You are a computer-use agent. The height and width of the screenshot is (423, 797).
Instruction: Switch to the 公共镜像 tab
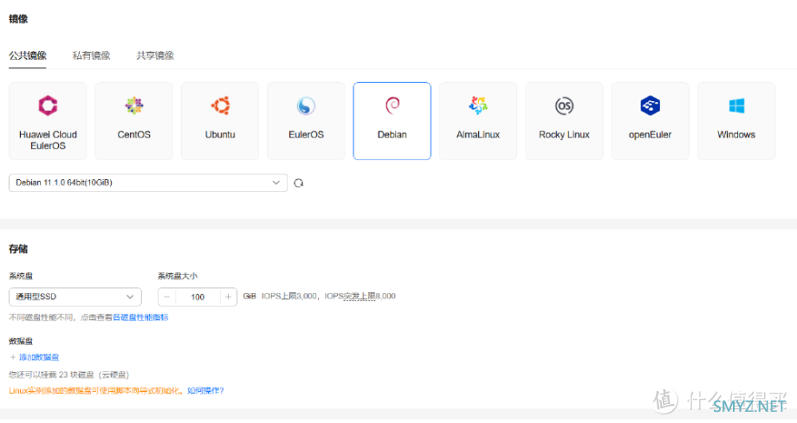tap(28, 55)
